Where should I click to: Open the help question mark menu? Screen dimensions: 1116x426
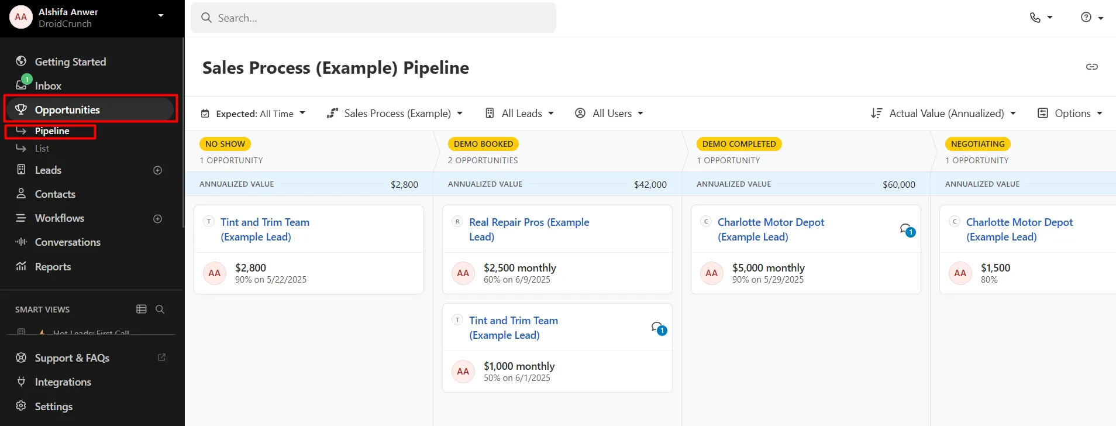point(1086,18)
